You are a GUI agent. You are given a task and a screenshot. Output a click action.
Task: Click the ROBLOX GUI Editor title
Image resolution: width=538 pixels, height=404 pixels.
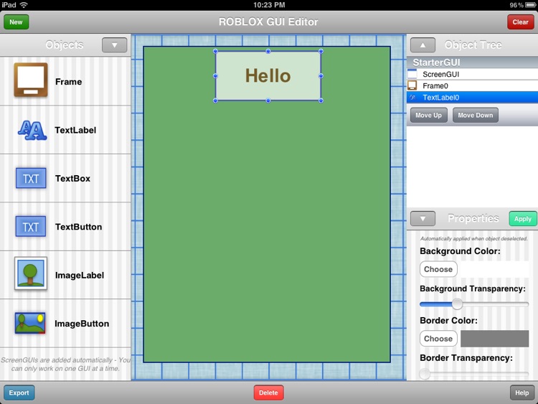268,22
